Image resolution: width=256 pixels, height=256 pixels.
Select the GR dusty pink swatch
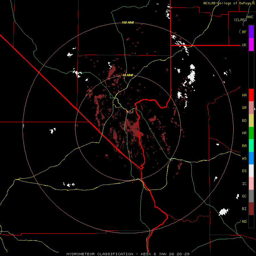coord(251,108)
